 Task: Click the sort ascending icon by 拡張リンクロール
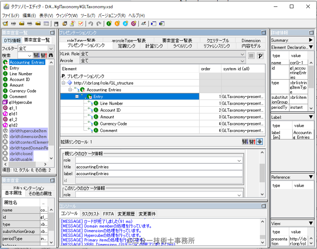pyautogui.click(x=252, y=142)
